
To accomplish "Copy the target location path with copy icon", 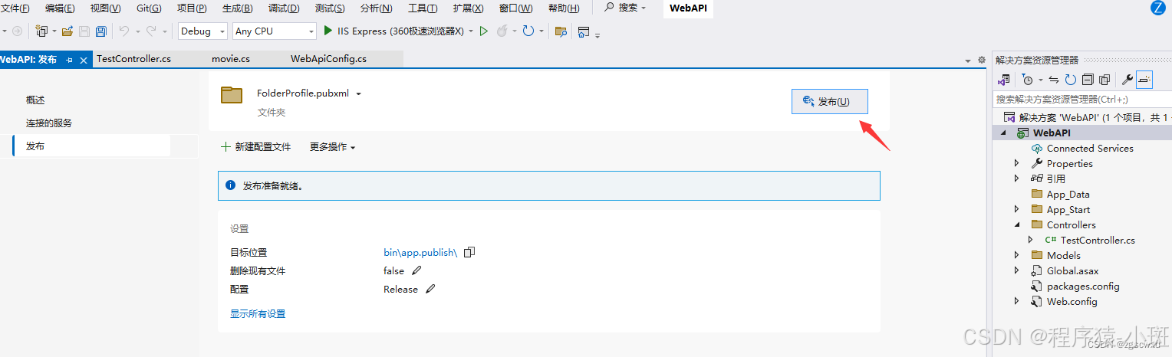I will coord(469,252).
